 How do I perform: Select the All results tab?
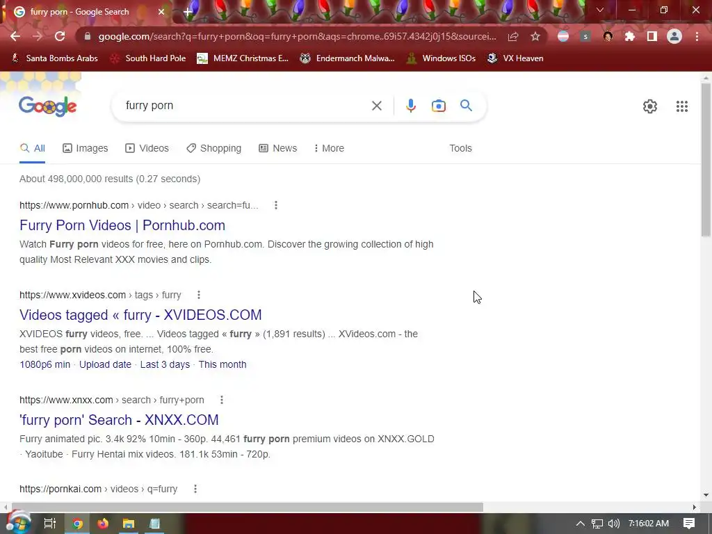click(x=33, y=148)
